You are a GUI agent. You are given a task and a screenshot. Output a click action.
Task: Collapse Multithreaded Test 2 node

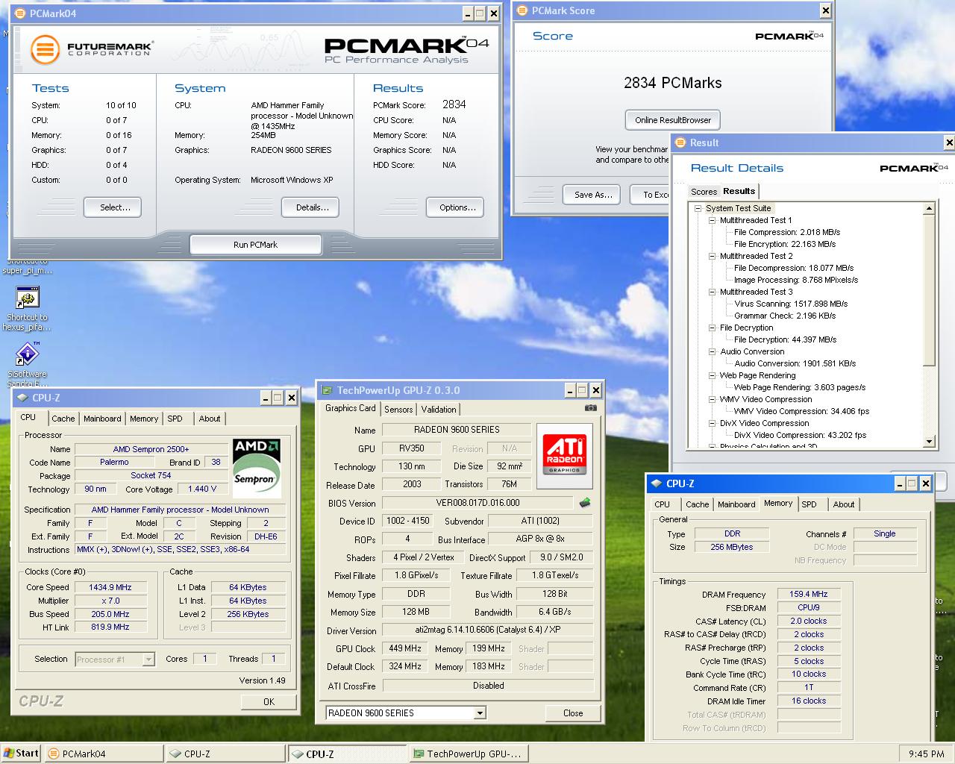tap(713, 256)
